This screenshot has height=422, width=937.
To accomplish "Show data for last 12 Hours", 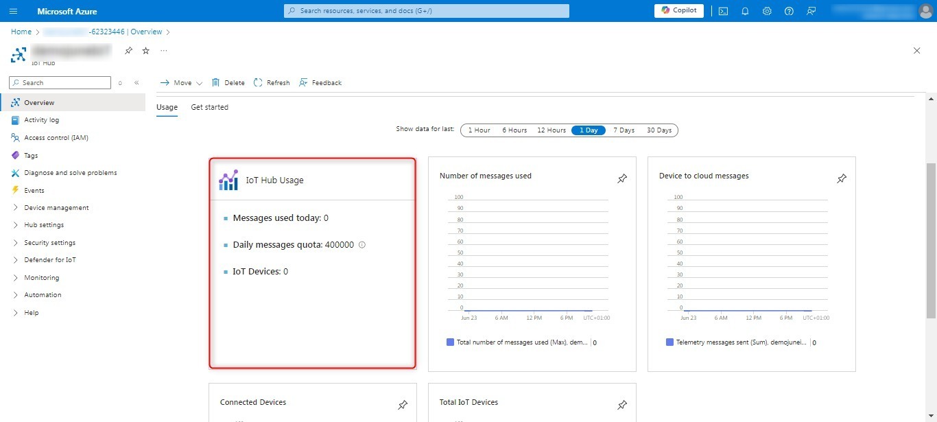I will point(551,130).
